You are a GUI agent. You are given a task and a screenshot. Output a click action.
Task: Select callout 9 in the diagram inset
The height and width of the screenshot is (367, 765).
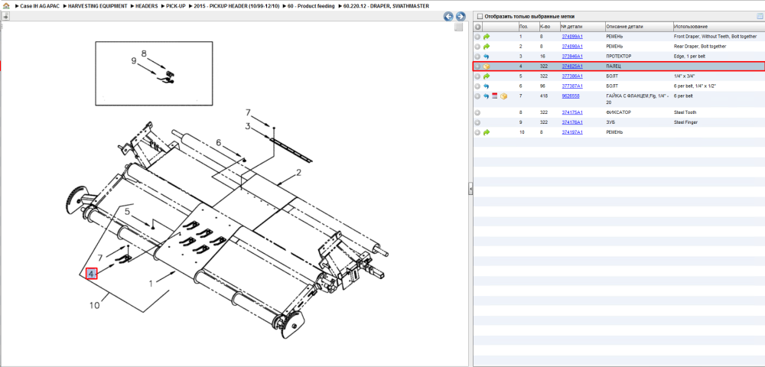pos(134,61)
